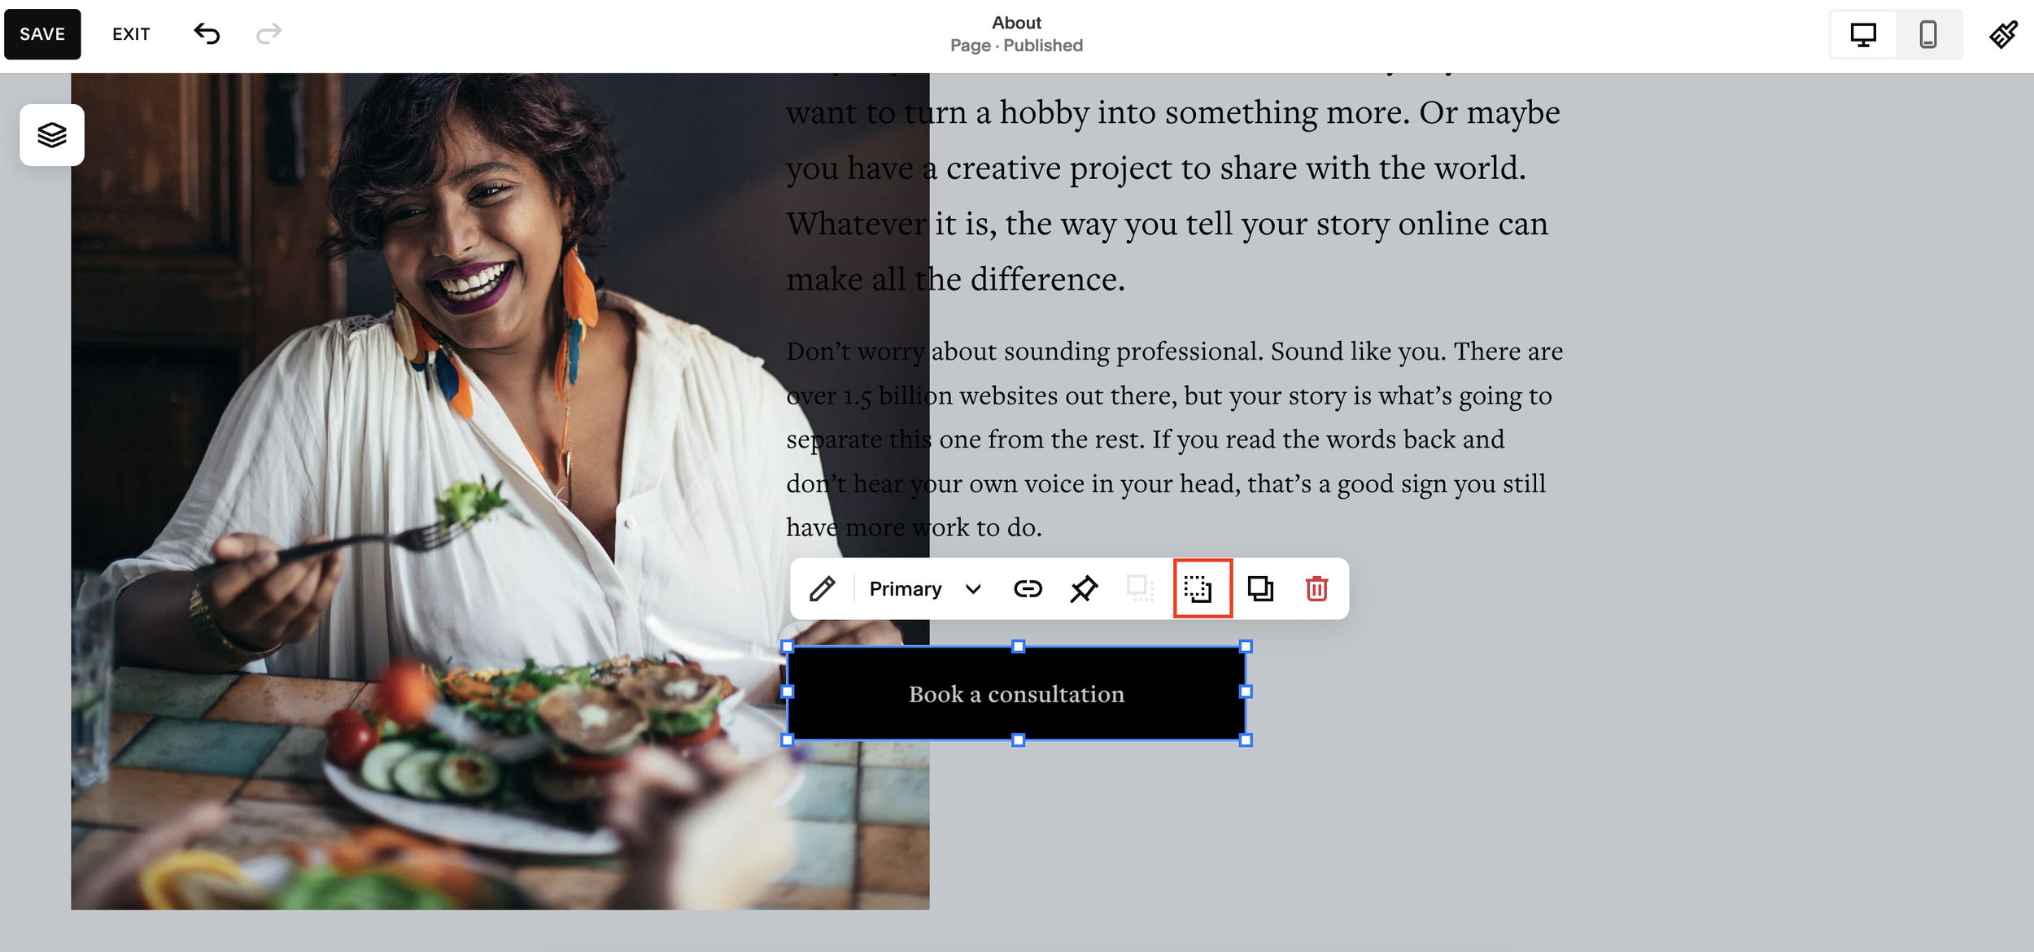Switch to mobile preview mode
The width and height of the screenshot is (2034, 952).
coord(1927,34)
